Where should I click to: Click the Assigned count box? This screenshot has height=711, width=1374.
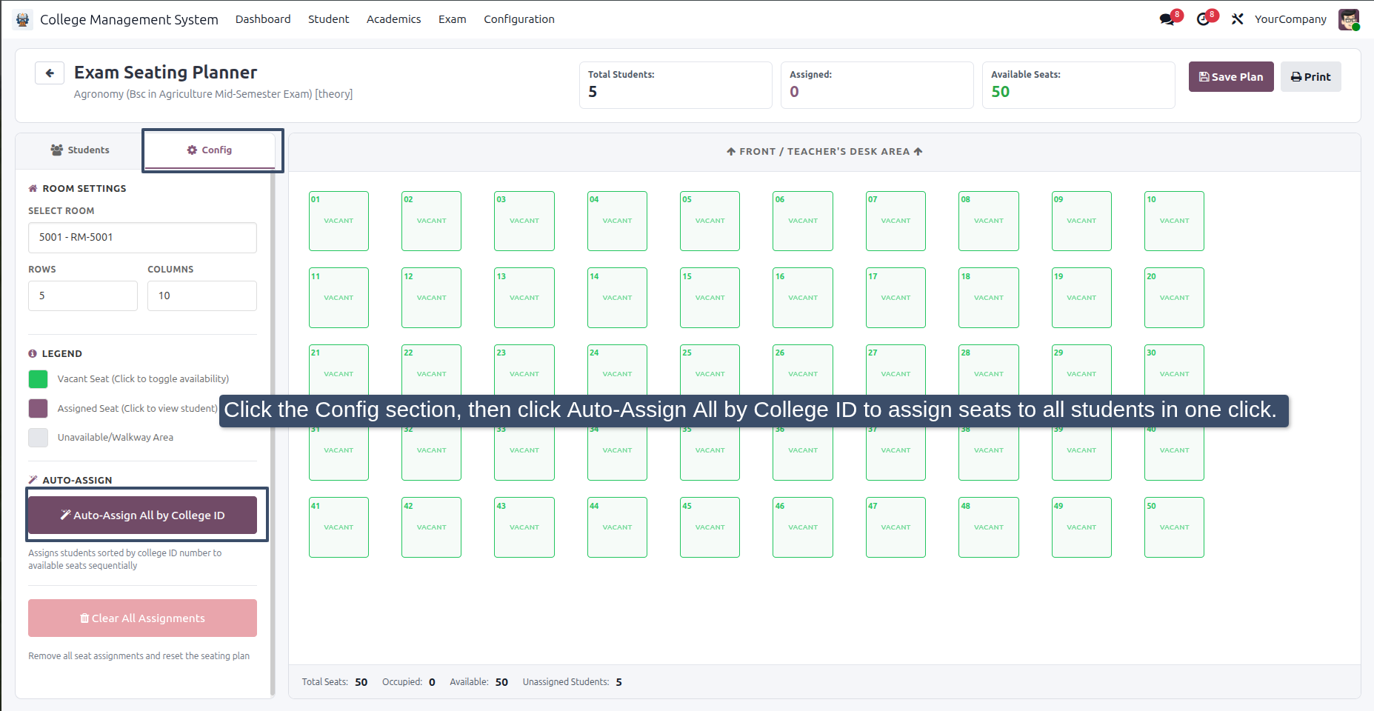[x=877, y=85]
